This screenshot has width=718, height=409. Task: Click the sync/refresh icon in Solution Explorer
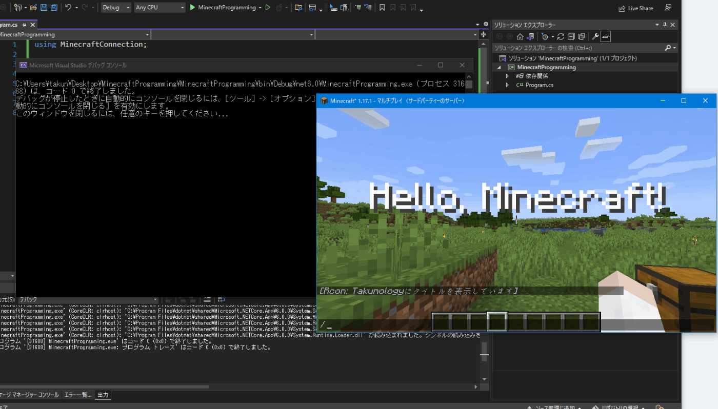tap(561, 36)
